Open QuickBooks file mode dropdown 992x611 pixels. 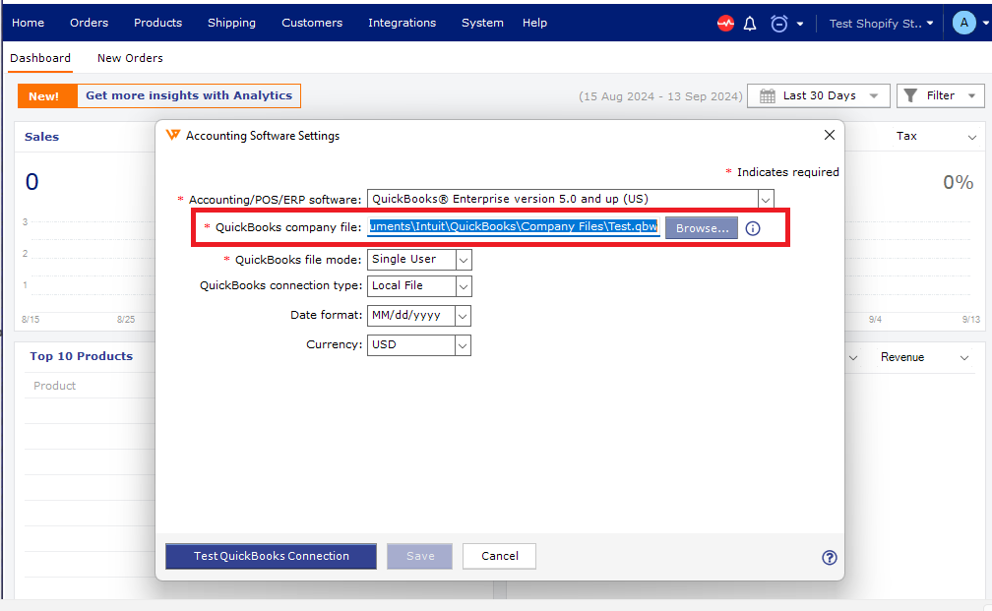tap(419, 260)
